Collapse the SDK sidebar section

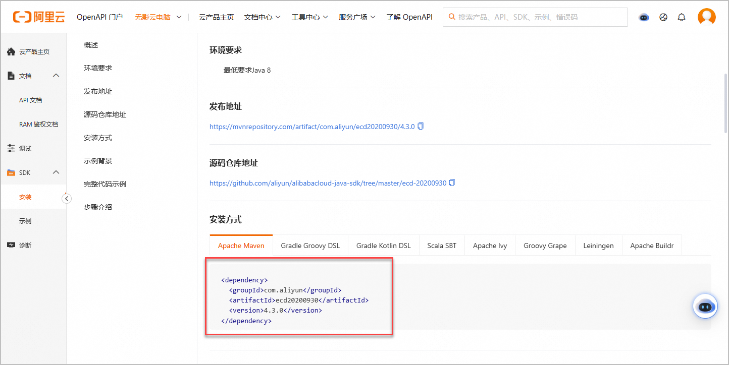click(56, 172)
